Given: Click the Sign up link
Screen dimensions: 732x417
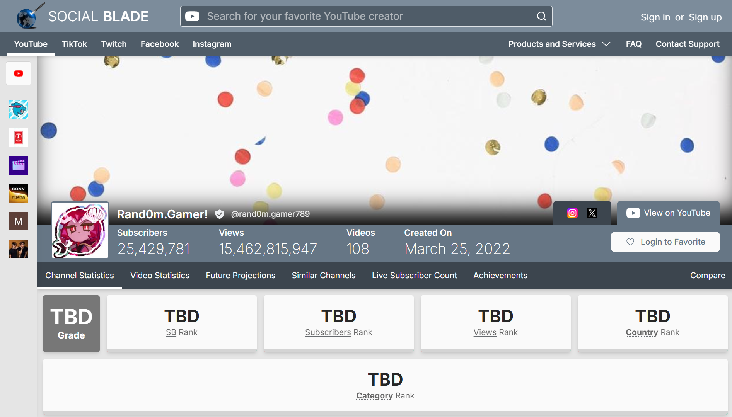Looking at the screenshot, I should (705, 17).
